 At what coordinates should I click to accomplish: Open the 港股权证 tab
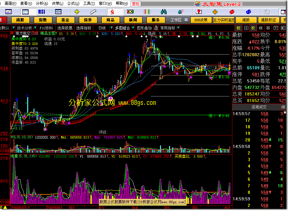click(268, 20)
